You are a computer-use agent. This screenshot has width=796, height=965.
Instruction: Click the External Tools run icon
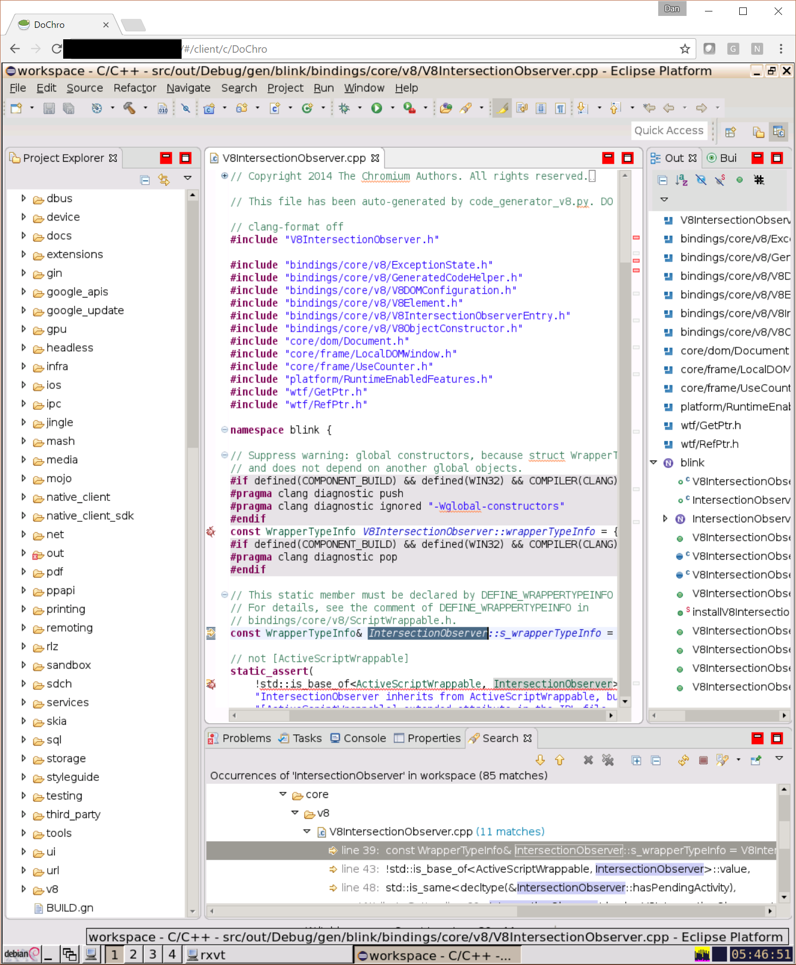tap(409, 108)
